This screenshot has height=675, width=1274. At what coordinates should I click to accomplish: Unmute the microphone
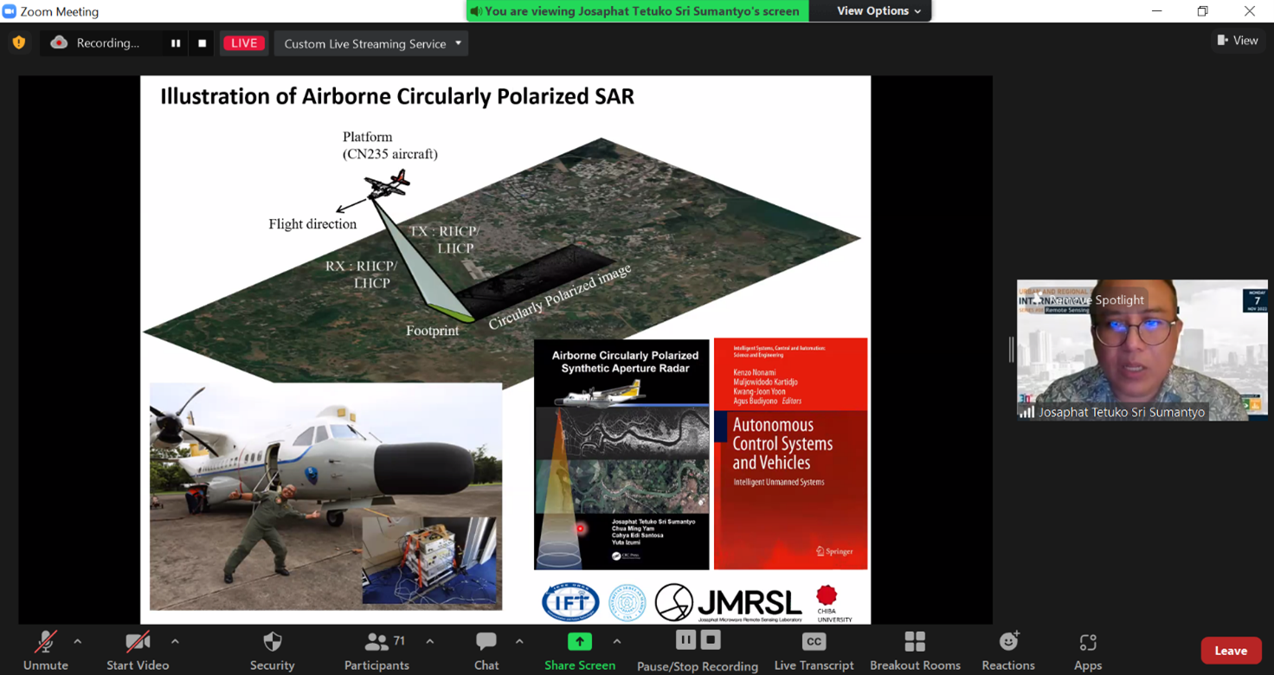45,642
